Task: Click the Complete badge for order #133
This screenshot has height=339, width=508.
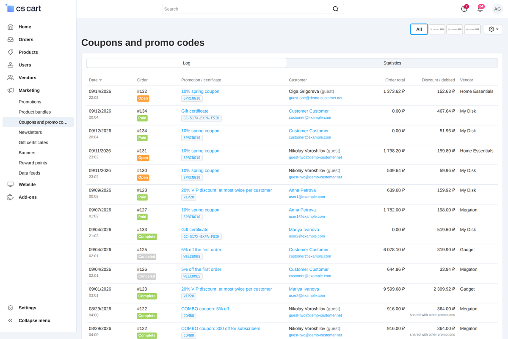Action: coord(147,237)
